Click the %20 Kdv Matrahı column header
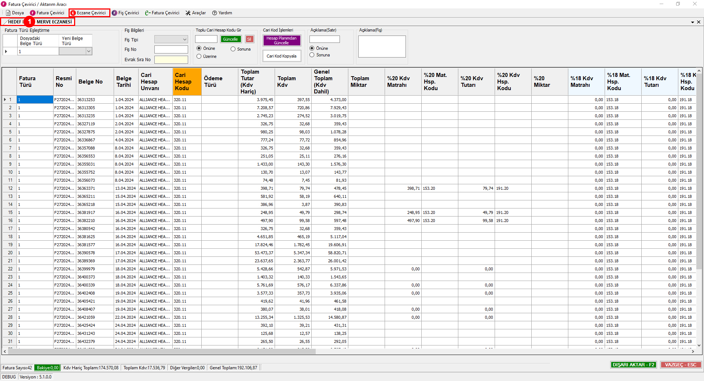 [x=403, y=82]
